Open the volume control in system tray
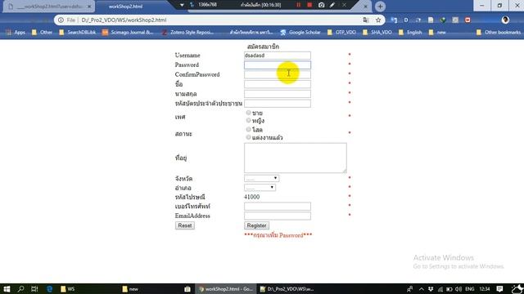Screen dimensions: 524x294 click(x=458, y=289)
